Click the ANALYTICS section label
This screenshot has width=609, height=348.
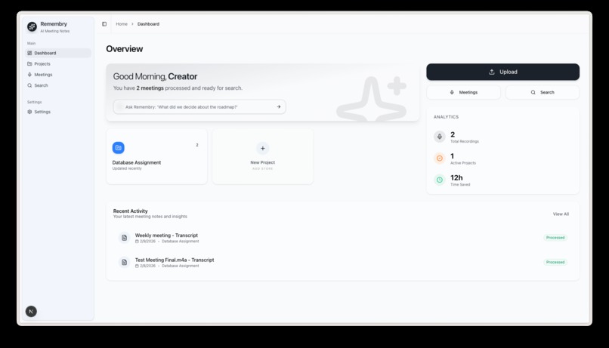coord(446,117)
